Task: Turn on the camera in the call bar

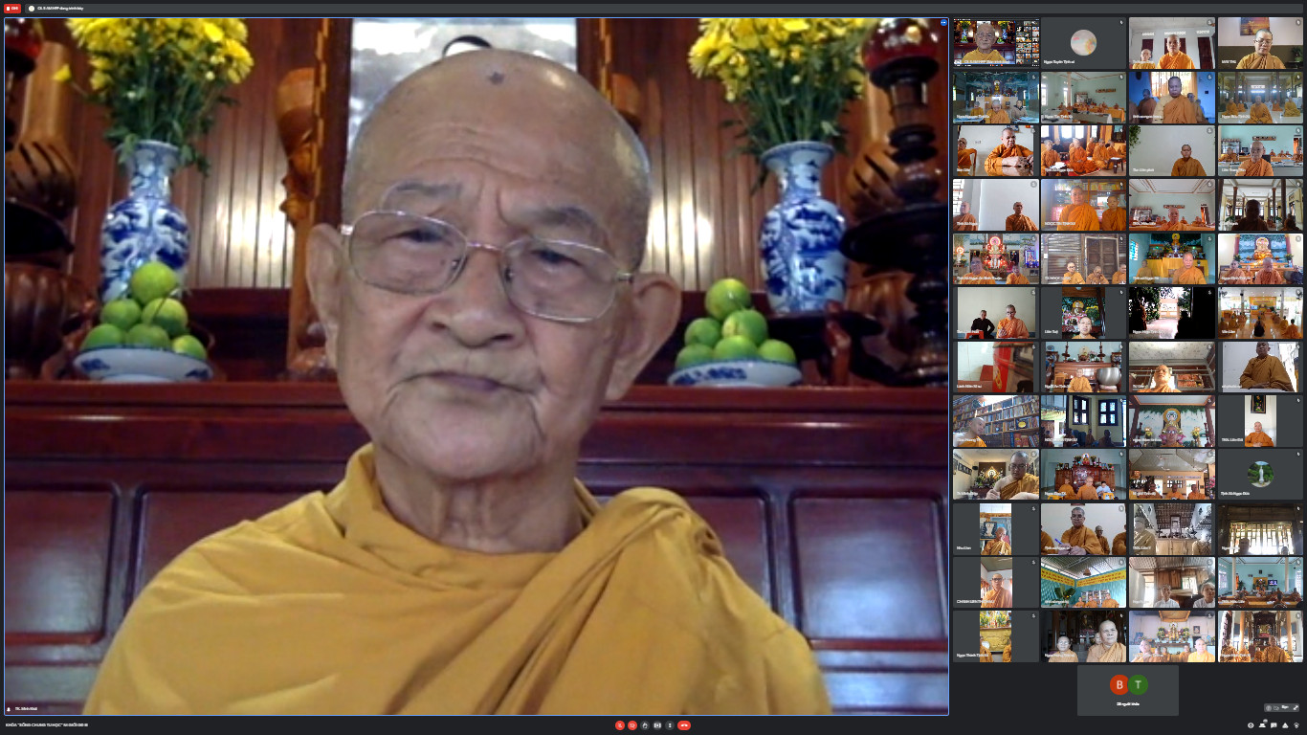Action: (x=632, y=725)
